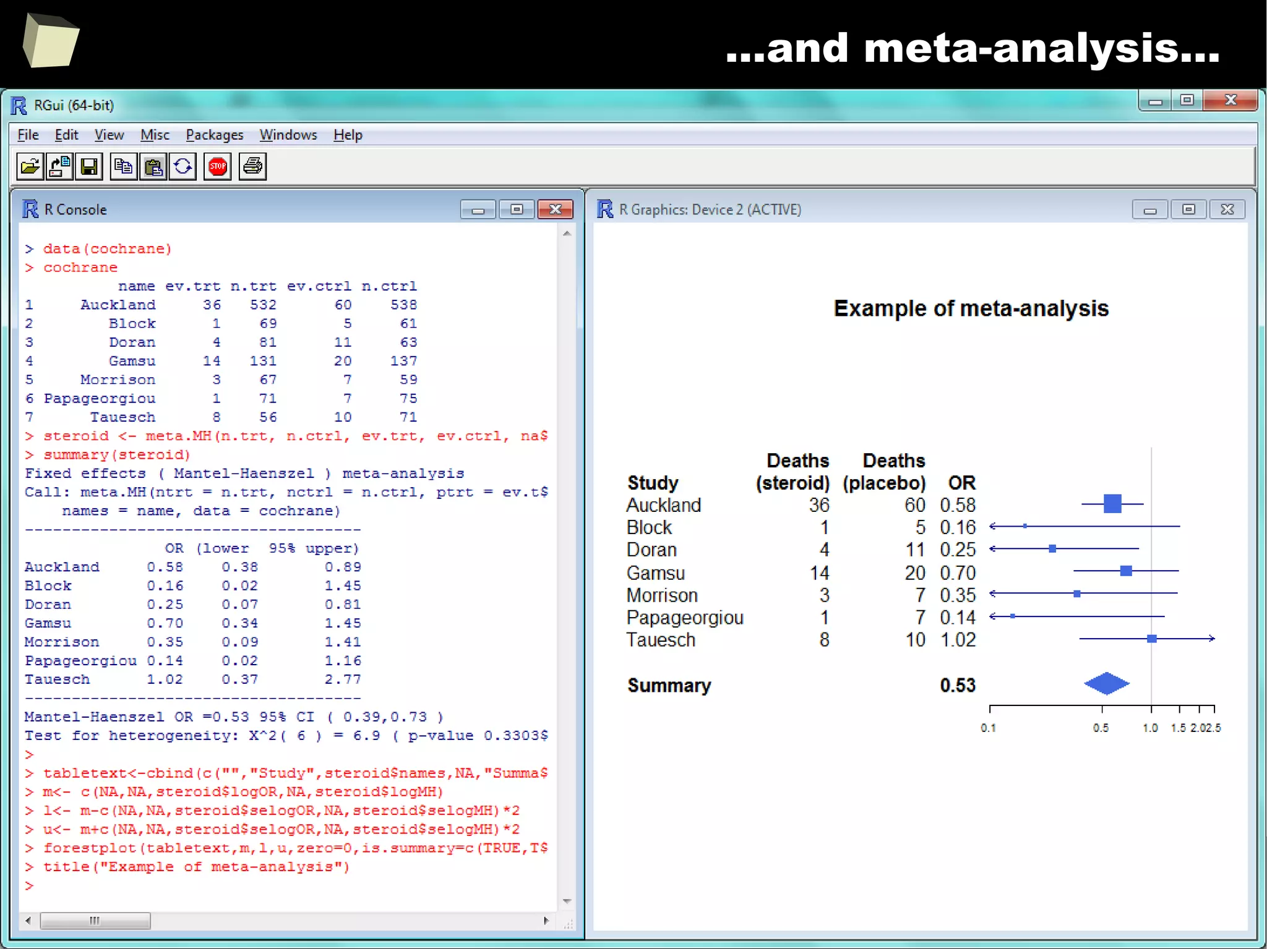The image size is (1267, 949).
Task: Click the red Stop computation icon
Action: (x=218, y=167)
